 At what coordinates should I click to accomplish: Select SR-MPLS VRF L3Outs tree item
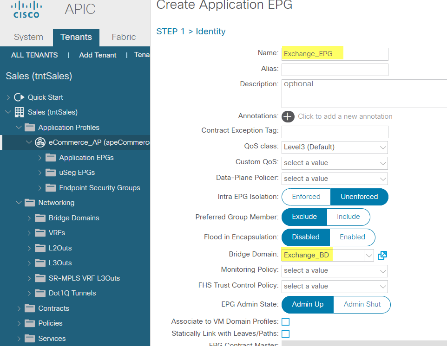coord(85,278)
